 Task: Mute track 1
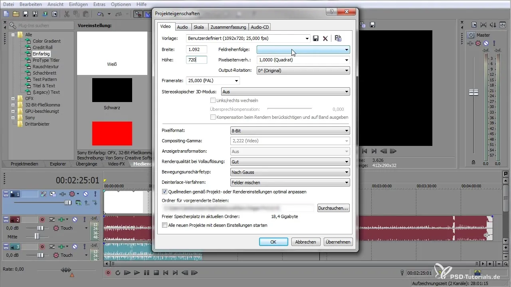point(85,194)
